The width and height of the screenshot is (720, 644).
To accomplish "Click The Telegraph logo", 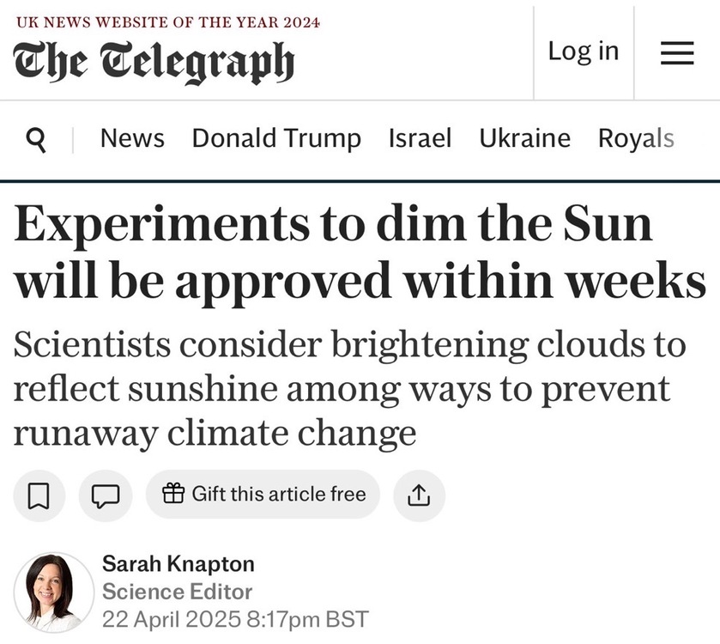I will click(154, 63).
